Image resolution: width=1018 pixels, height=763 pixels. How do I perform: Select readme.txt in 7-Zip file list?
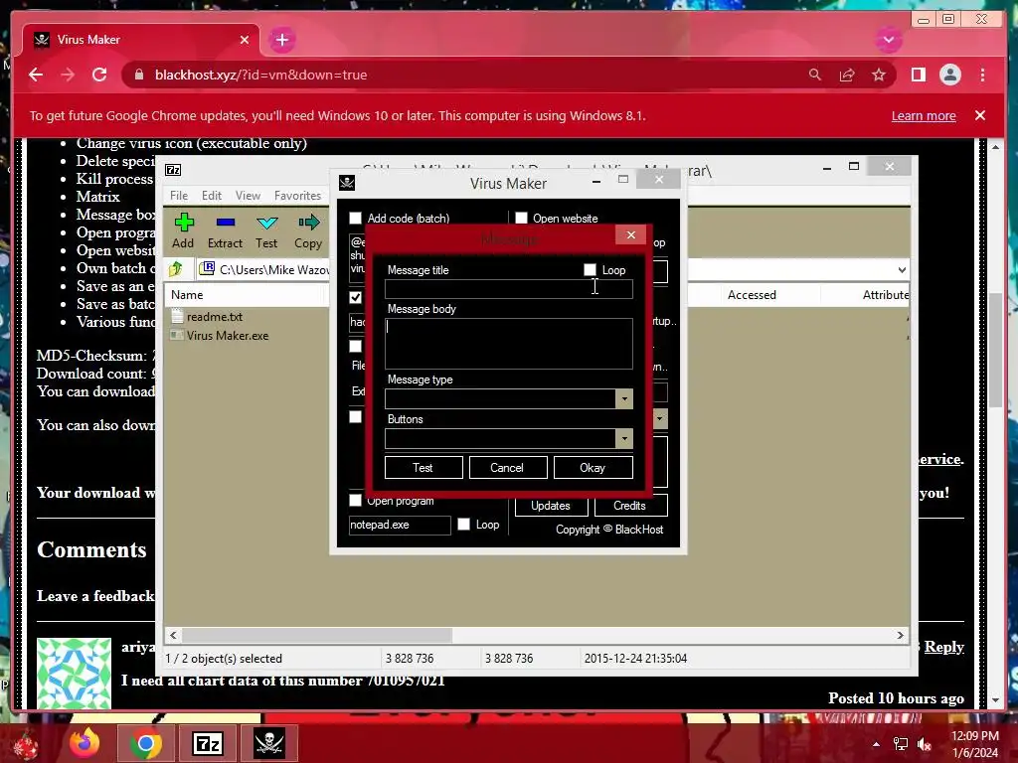coord(215,317)
